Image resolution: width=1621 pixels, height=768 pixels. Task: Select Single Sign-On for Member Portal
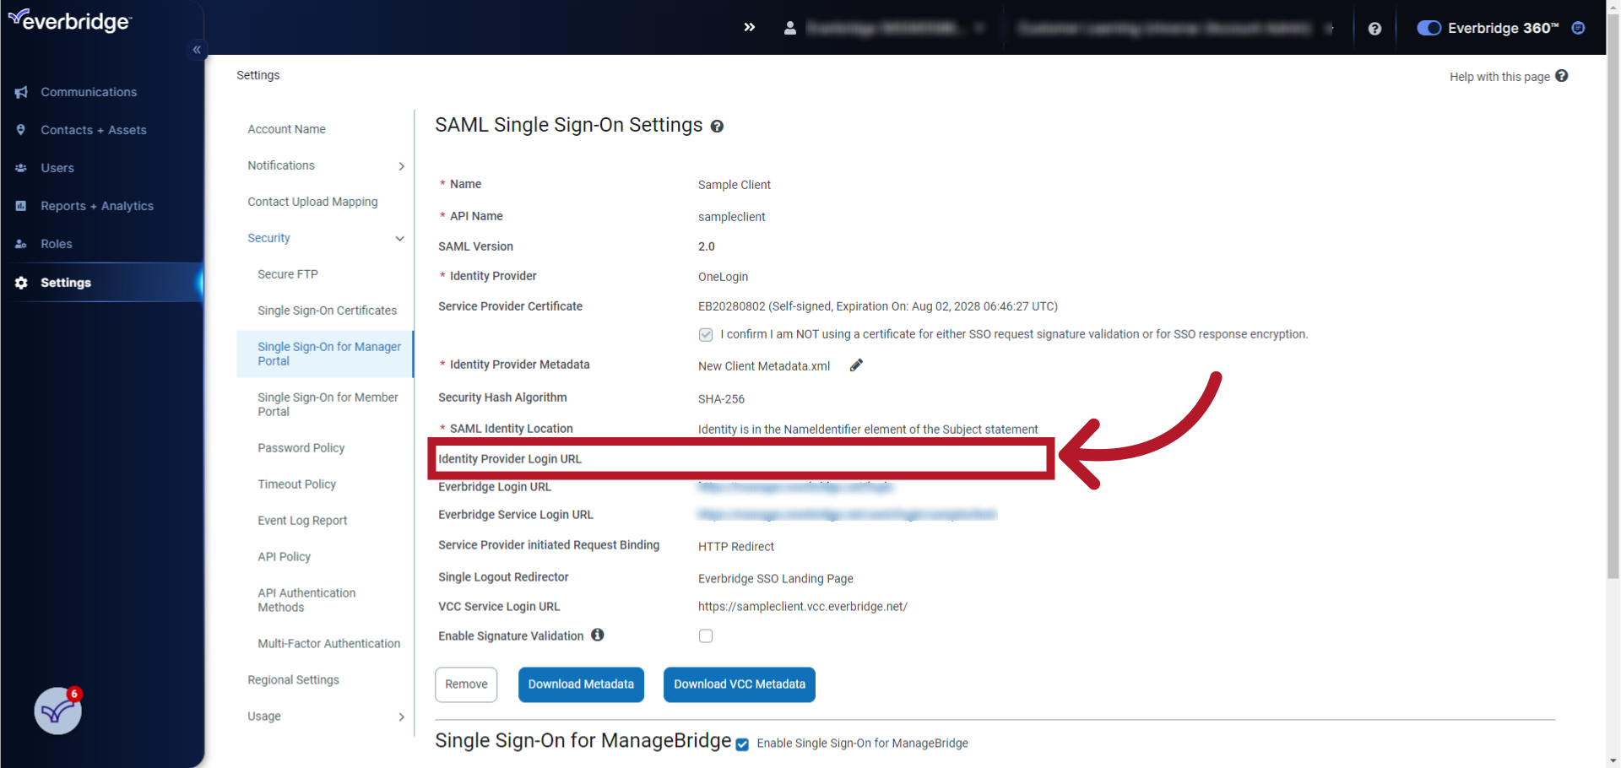tap(328, 404)
